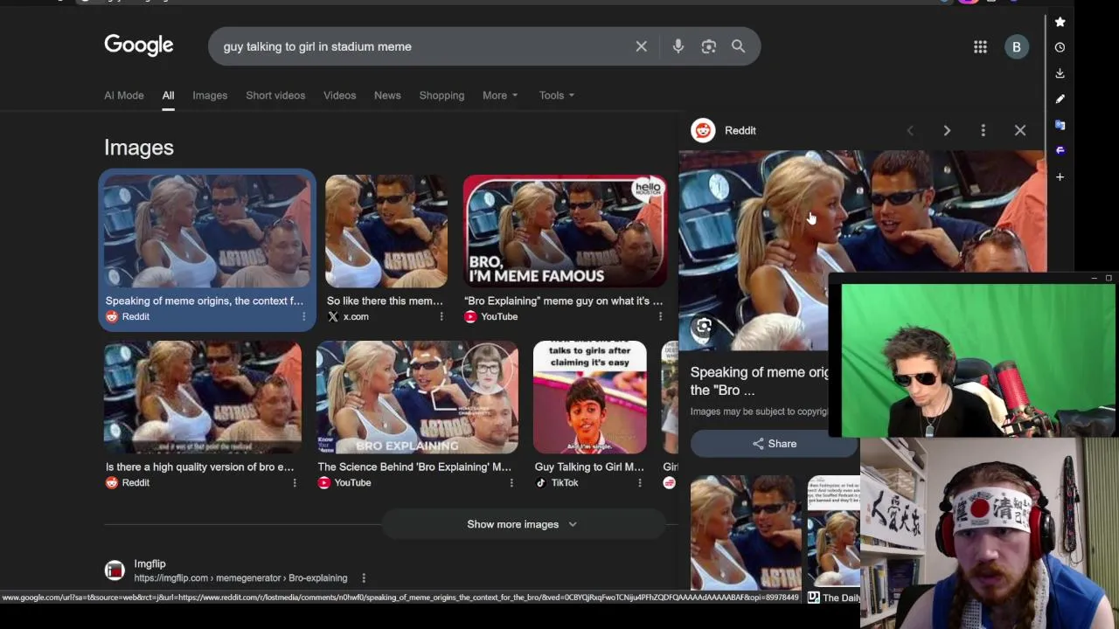This screenshot has height=629, width=1119.
Task: Select 'Speaking of meme origins' Reddit thumbnail
Action: [206, 231]
